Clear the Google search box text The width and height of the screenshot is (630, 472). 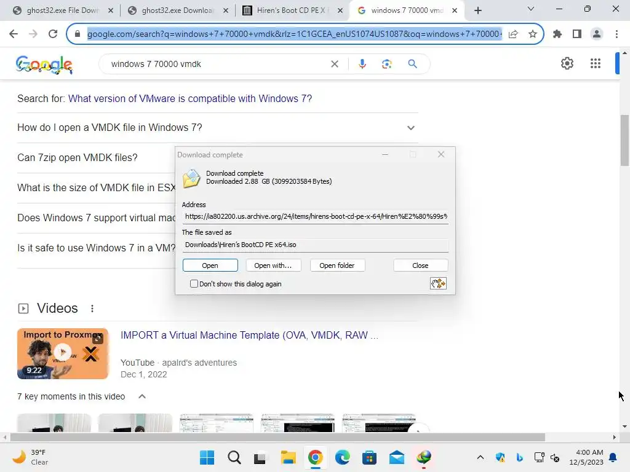click(x=334, y=64)
